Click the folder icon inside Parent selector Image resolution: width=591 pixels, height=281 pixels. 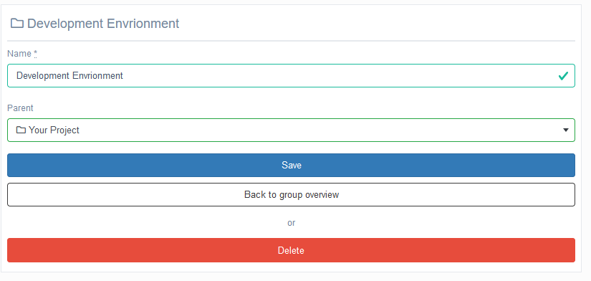(x=21, y=130)
